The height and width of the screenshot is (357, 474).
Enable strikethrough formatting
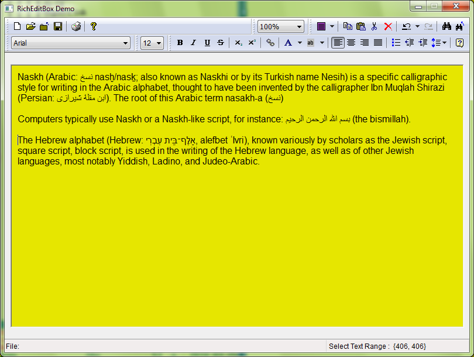pos(221,43)
